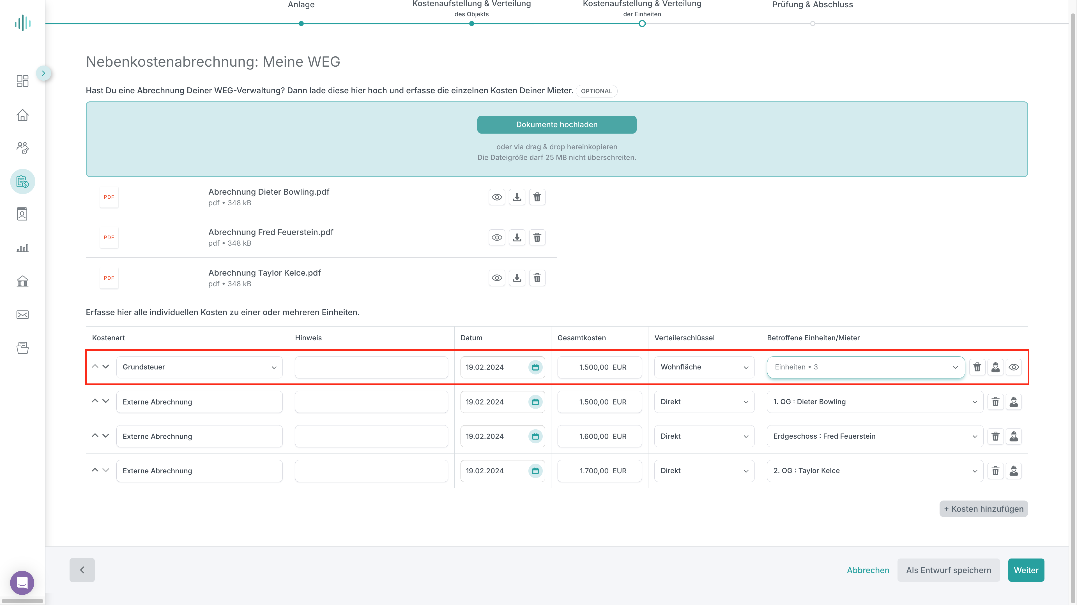
Task: Move Grundsteuer row down with arrow
Action: (x=106, y=367)
